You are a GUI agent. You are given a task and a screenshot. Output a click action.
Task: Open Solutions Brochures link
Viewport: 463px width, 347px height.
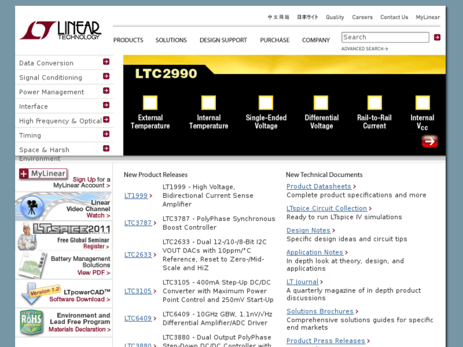pyautogui.click(x=320, y=311)
